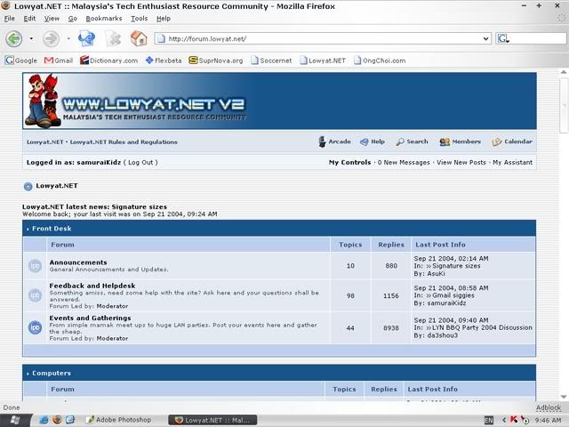Open My Assistant

(x=512, y=162)
